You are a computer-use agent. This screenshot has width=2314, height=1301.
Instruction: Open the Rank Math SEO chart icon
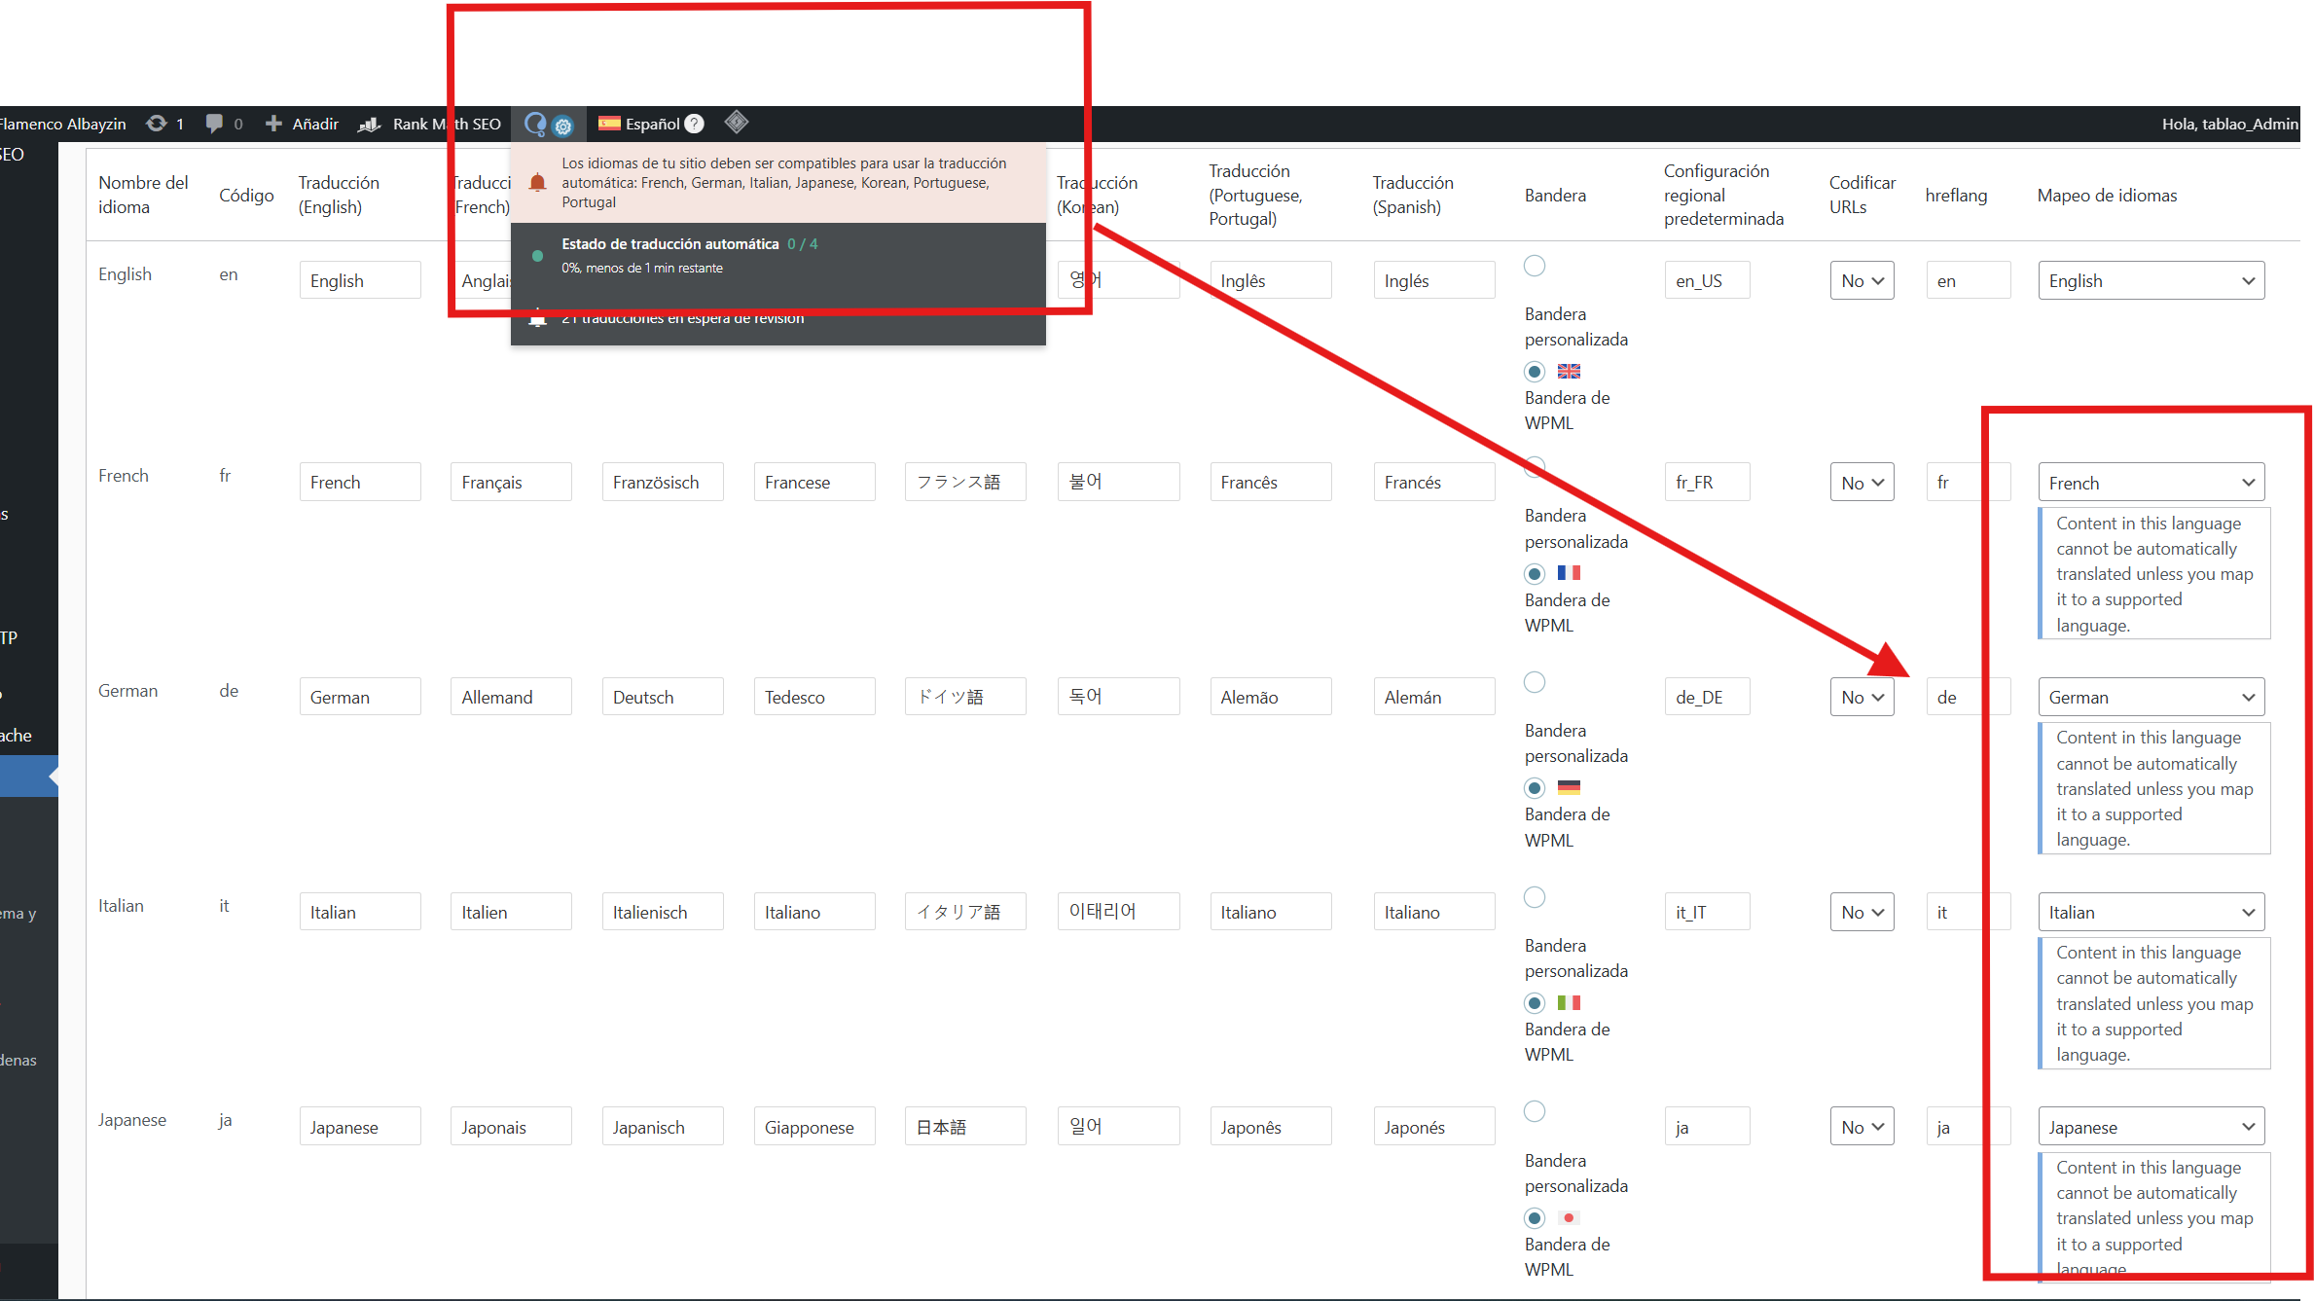pos(370,124)
